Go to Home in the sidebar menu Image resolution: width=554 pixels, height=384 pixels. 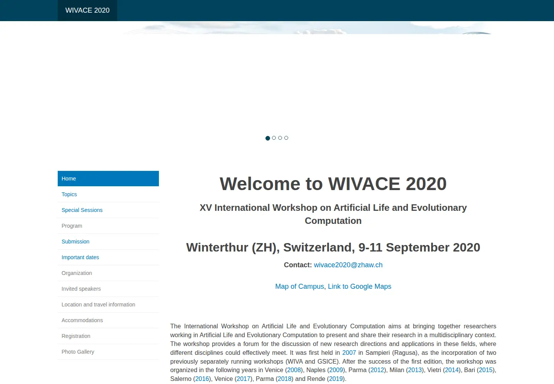(108, 179)
